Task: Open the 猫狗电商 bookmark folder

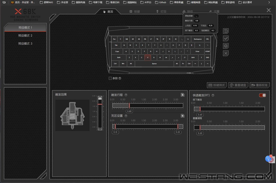Action: [x=78, y=2]
